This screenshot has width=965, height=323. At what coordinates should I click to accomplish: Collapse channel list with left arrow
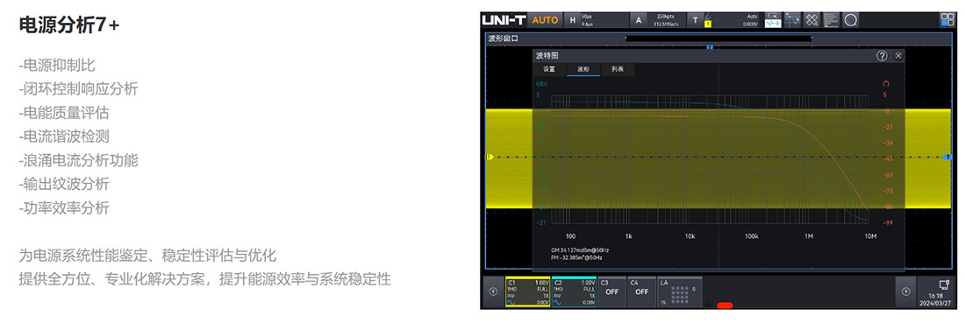[x=493, y=291]
